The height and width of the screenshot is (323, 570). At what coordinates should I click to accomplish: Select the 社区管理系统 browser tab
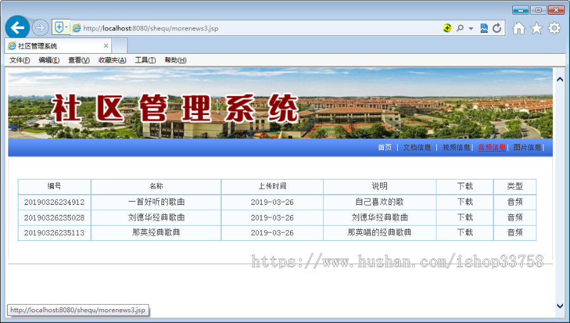click(x=58, y=46)
